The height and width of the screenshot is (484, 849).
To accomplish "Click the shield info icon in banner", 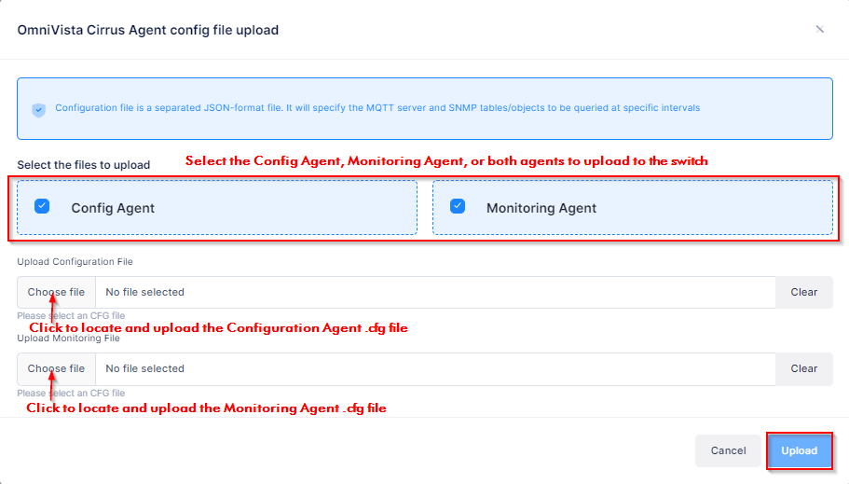I will click(38, 109).
